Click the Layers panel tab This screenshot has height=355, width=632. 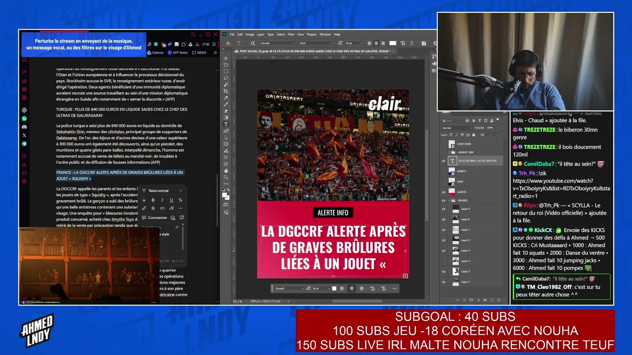pos(446,112)
